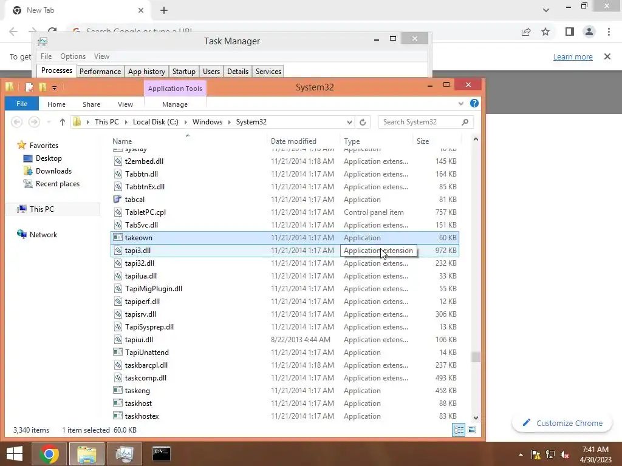Image resolution: width=622 pixels, height=466 pixels.
Task: Open a new Chrome tab plus button
Action: [164, 10]
